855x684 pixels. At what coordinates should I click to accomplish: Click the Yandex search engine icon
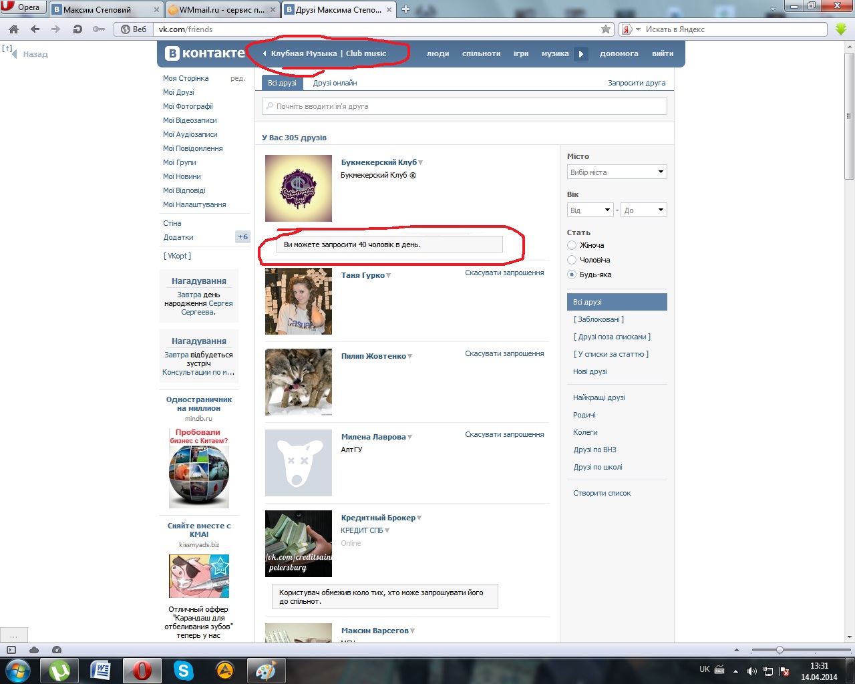coord(627,29)
